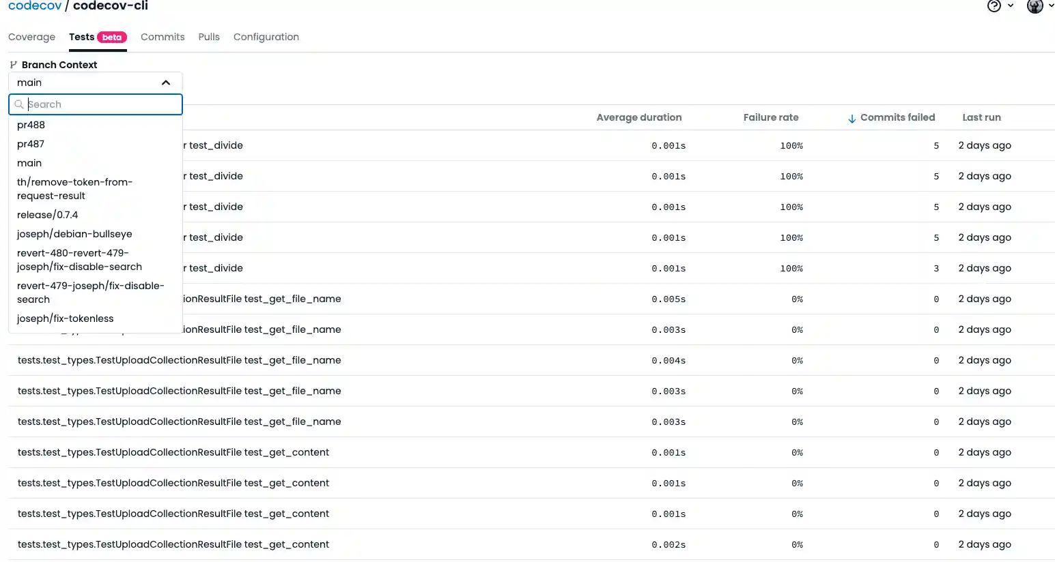Select joseph/debian-bullseye branch

pos(74,234)
